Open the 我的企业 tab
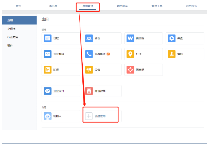The height and width of the screenshot is (146, 212). [191, 6]
